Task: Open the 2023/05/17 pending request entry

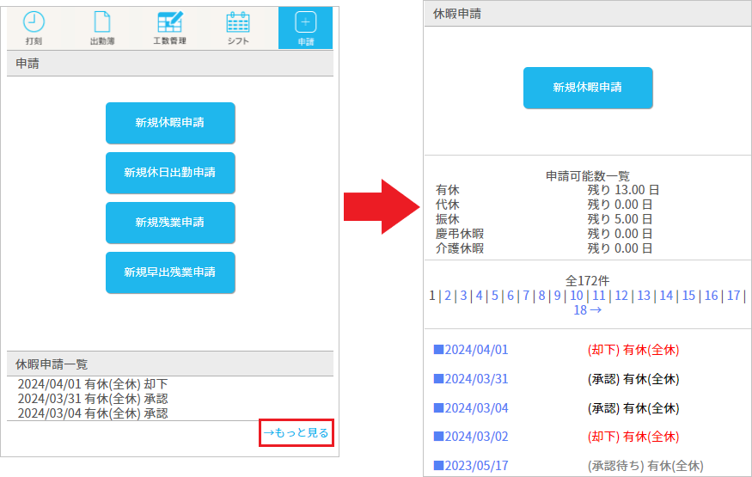Action: (476, 466)
